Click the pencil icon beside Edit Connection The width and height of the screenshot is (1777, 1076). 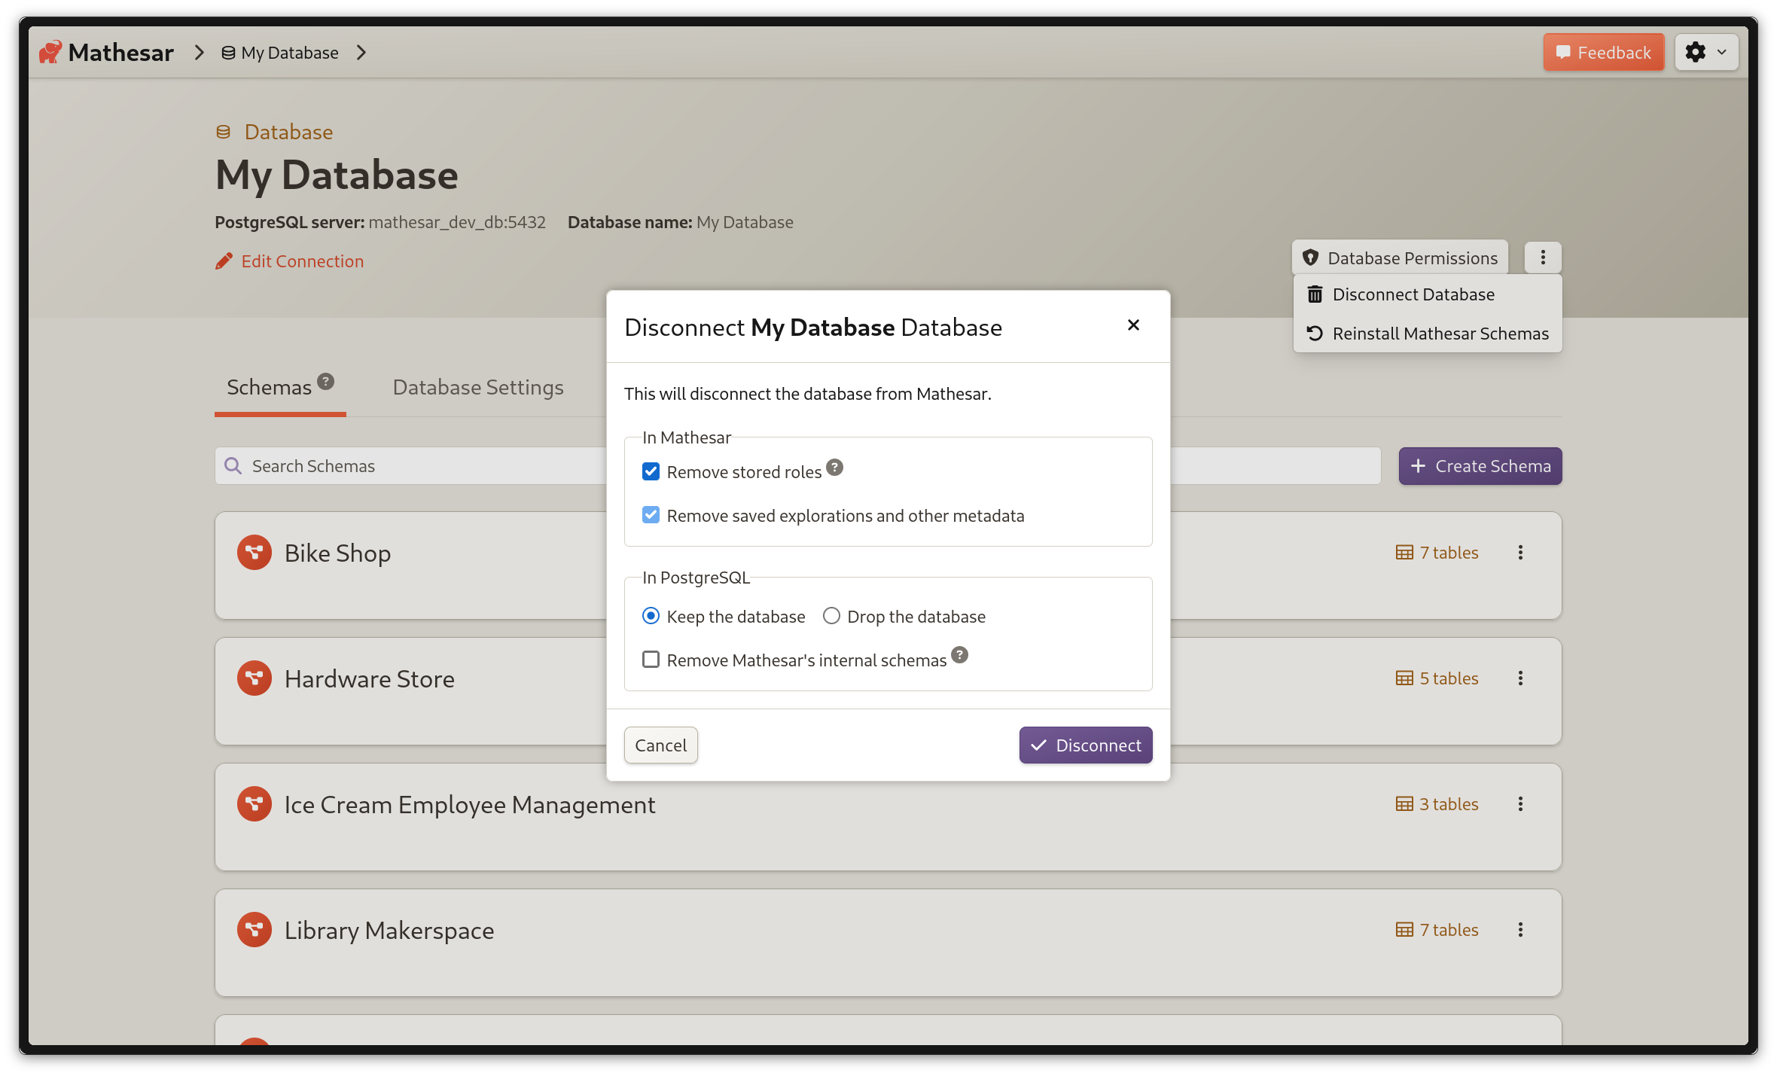pyautogui.click(x=224, y=261)
